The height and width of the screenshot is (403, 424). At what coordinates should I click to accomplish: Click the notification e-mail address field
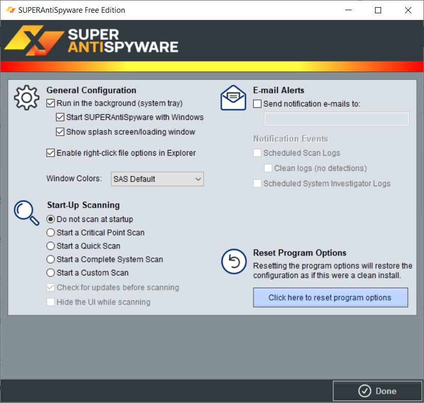337,119
